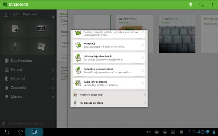
Task: Open Kup Premium
Action: click(x=28, y=61)
